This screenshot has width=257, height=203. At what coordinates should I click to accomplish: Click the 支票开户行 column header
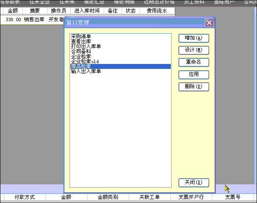191,197
